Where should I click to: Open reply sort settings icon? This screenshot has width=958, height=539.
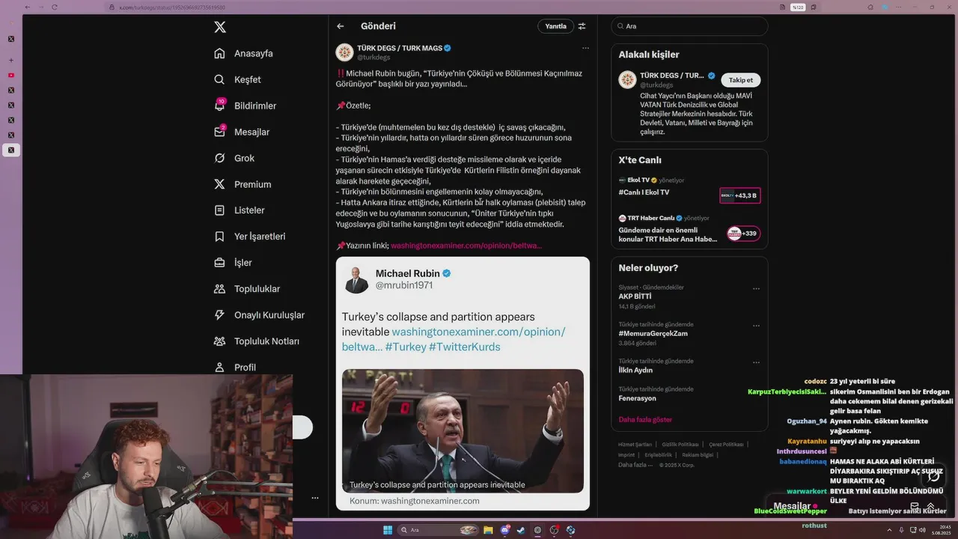click(x=582, y=26)
